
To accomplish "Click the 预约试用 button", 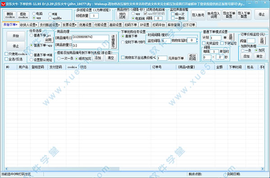I will click(x=122, y=16).
